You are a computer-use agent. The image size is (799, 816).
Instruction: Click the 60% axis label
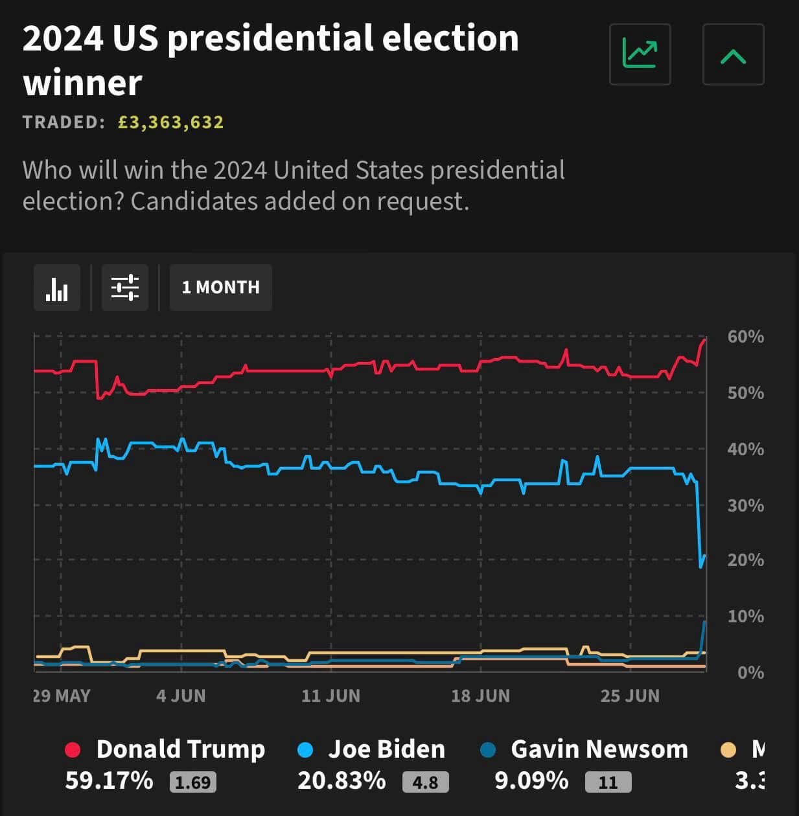pos(745,337)
